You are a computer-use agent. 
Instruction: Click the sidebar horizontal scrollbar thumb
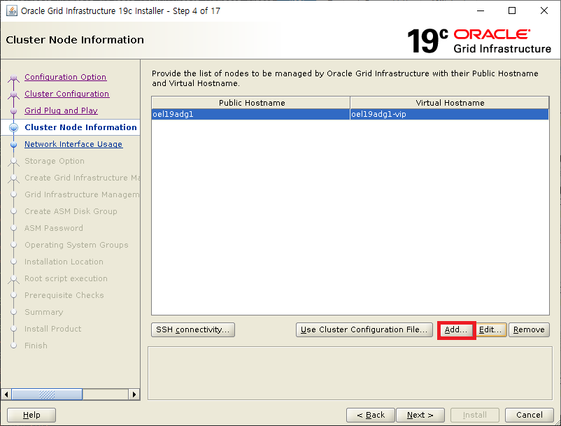tap(47, 395)
